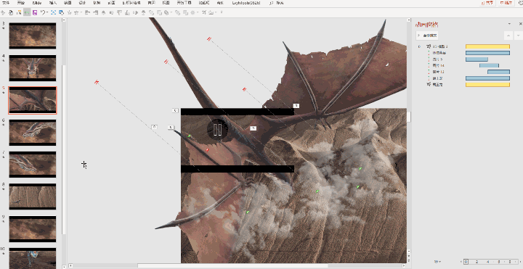
Task: Select the 图片 14 animation entry
Action: click(x=438, y=65)
